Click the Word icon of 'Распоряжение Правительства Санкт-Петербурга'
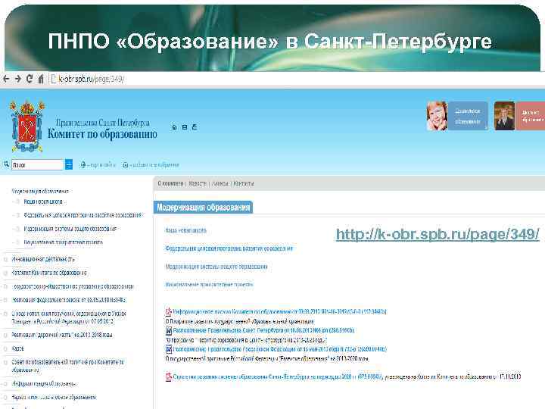 169,330
